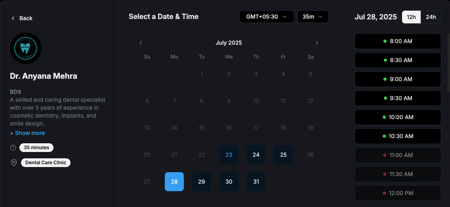The height and width of the screenshot is (207, 450).
Task: Expand bio with Show more link
Action: [27, 133]
